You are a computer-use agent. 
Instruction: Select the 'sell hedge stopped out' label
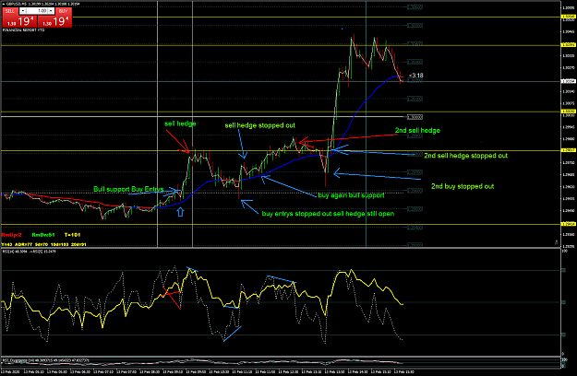pyautogui.click(x=259, y=125)
